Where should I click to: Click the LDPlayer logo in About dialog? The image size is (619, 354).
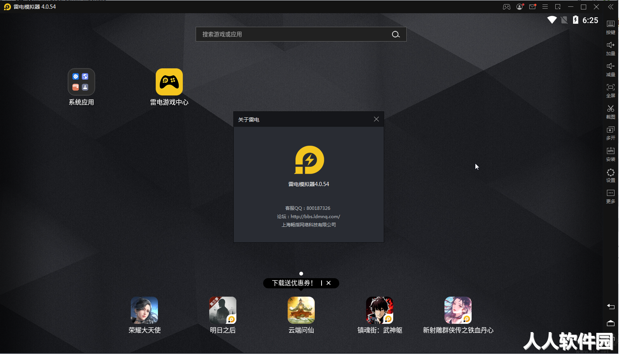[x=309, y=160]
